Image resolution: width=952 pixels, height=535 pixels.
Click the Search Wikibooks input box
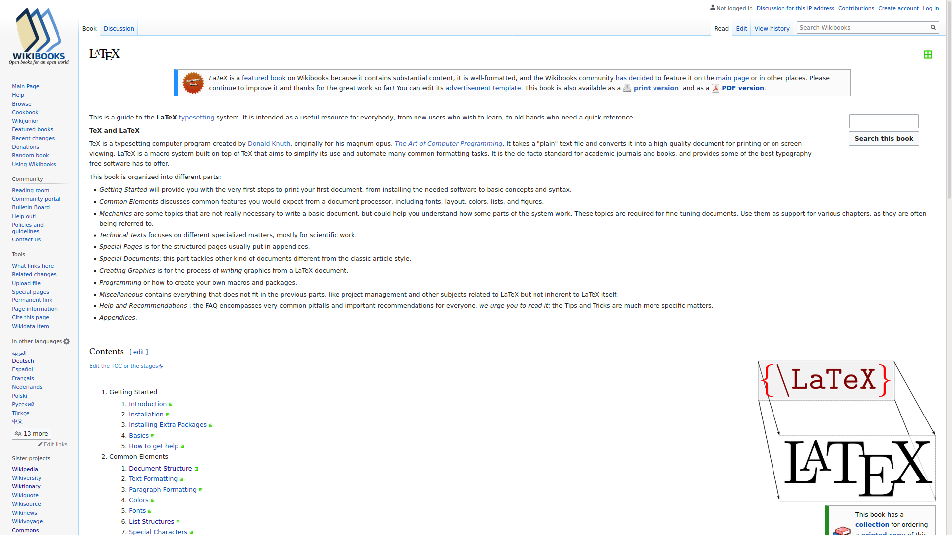(x=862, y=28)
